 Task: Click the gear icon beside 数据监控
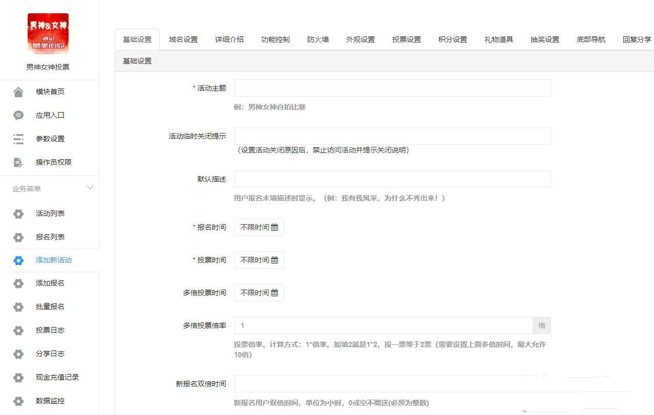(18, 401)
